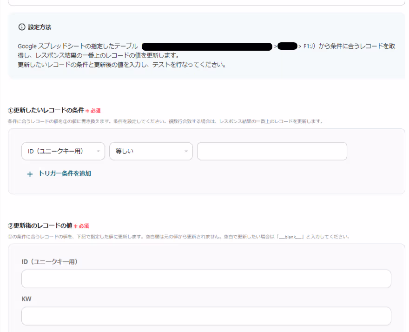Screen dimensions: 409x332
Task: Click the ID（ユニークキー用）label above the update field
Action: point(50,262)
